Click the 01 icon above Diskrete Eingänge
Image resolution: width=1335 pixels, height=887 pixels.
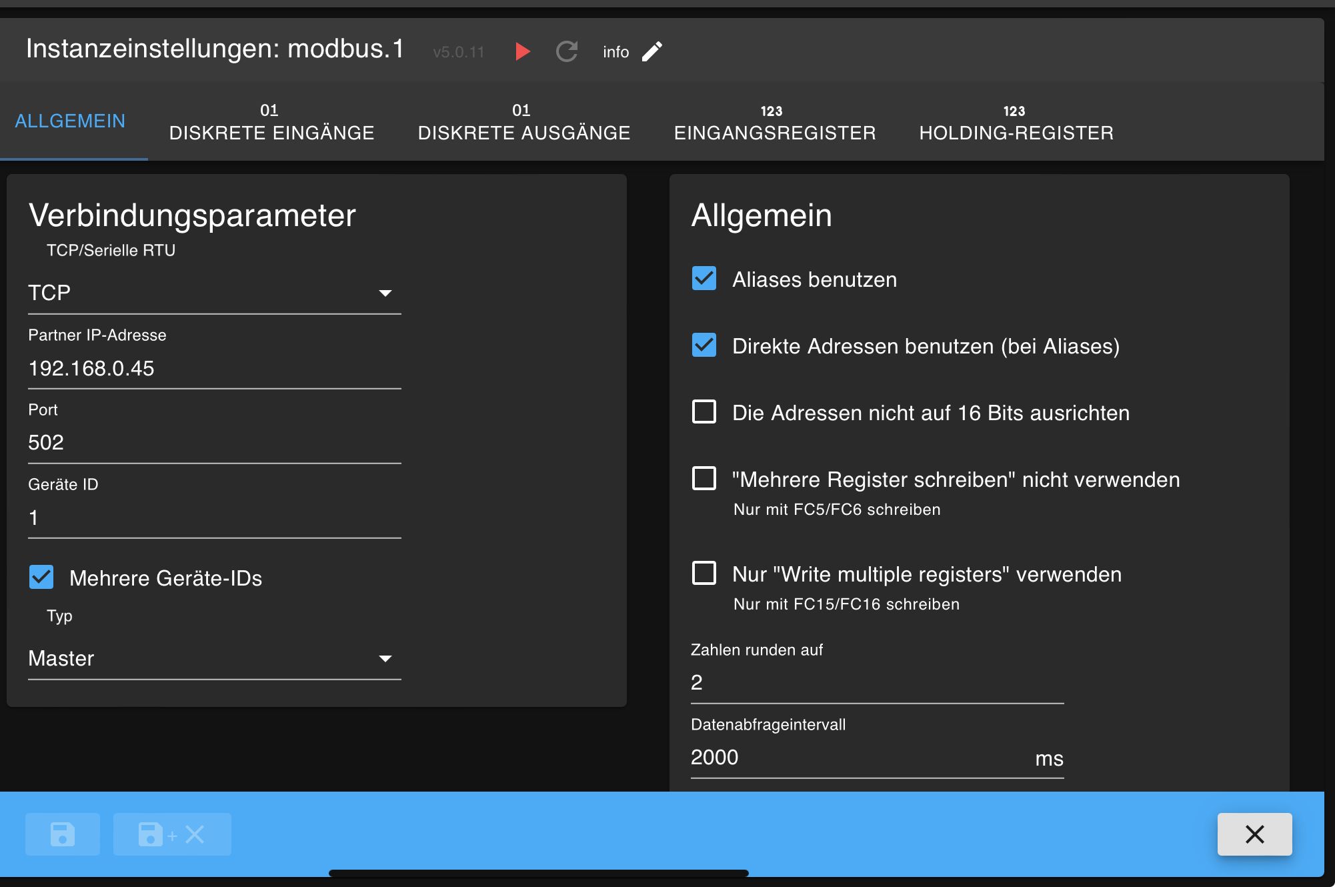tap(269, 110)
